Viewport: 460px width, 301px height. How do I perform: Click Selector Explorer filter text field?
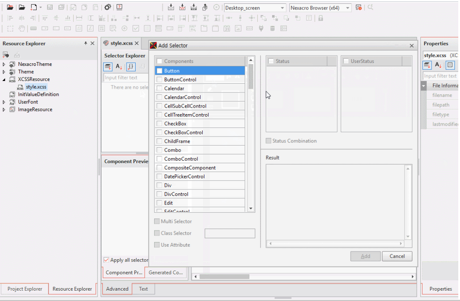pos(126,78)
